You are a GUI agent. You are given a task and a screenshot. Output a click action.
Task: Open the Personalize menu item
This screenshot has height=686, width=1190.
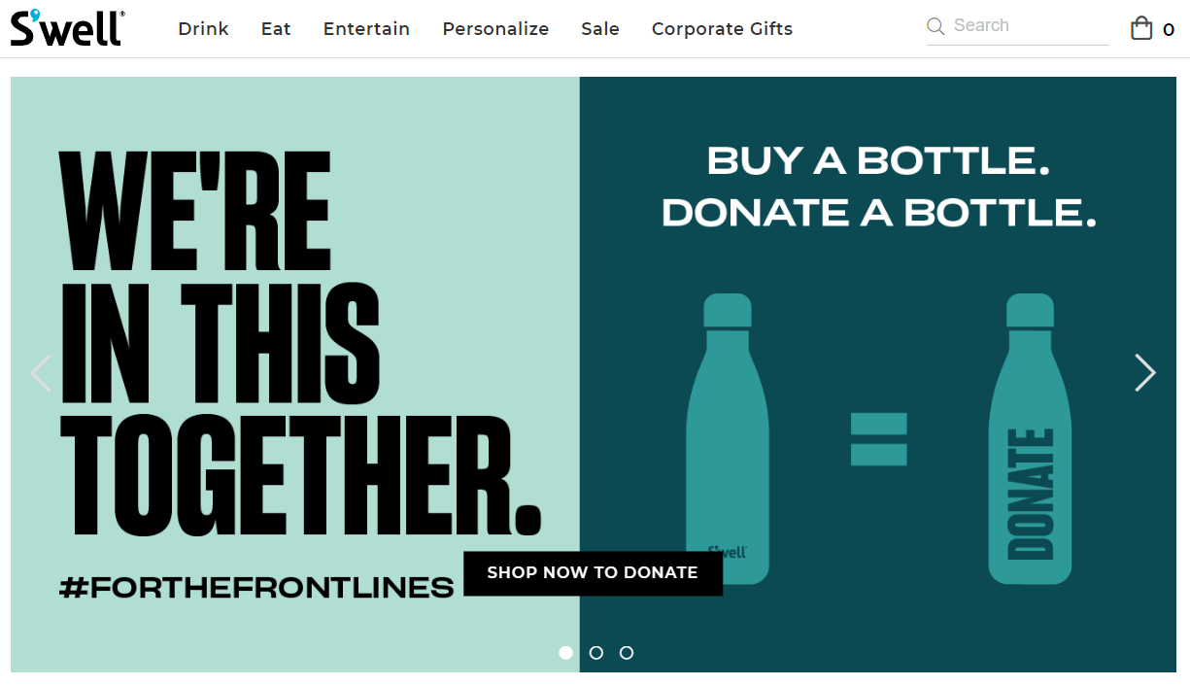tap(495, 29)
